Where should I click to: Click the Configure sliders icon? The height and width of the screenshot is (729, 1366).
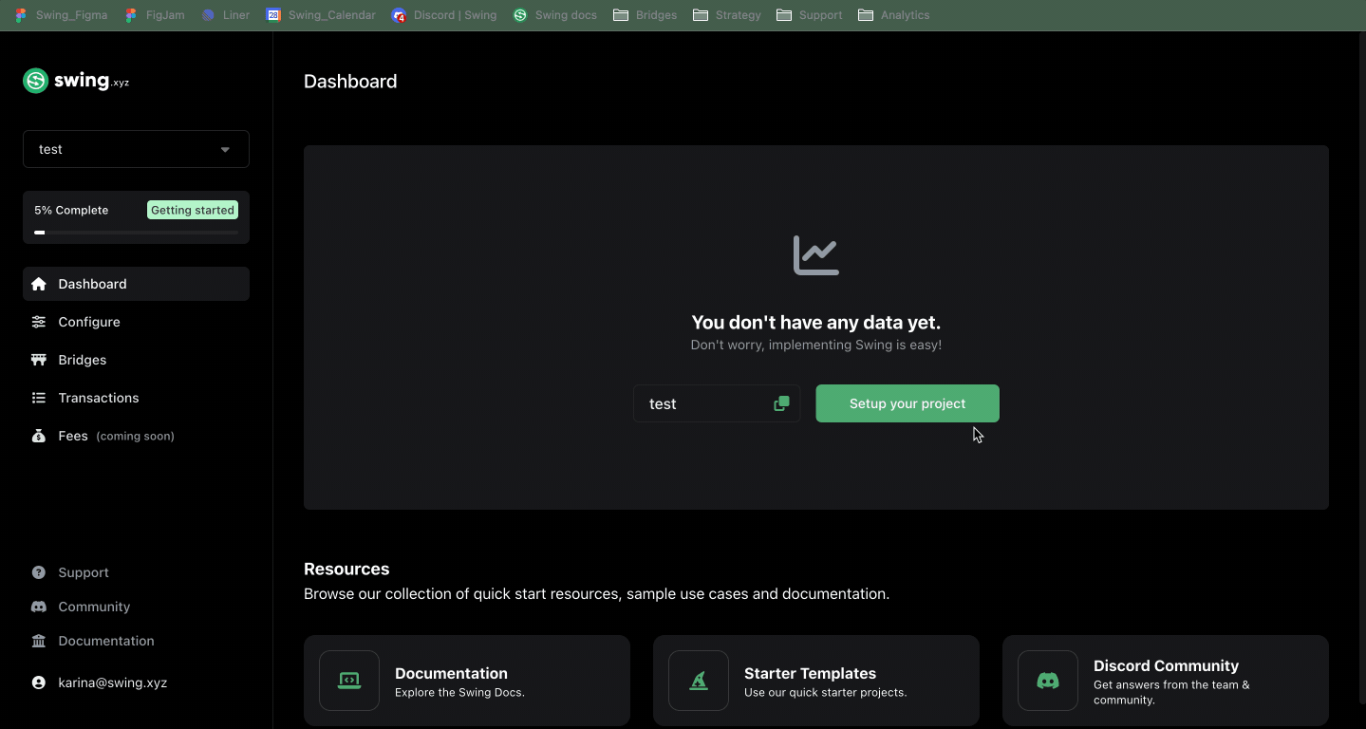click(39, 322)
